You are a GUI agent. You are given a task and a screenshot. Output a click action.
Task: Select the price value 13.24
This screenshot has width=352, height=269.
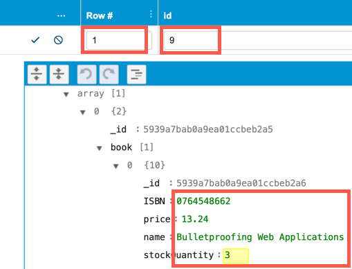(195, 219)
